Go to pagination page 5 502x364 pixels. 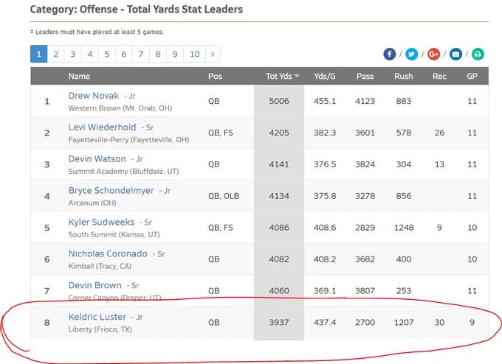106,54
